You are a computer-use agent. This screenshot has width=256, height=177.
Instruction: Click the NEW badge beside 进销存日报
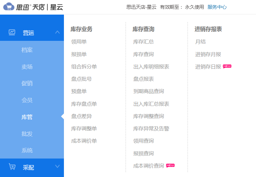(227, 66)
